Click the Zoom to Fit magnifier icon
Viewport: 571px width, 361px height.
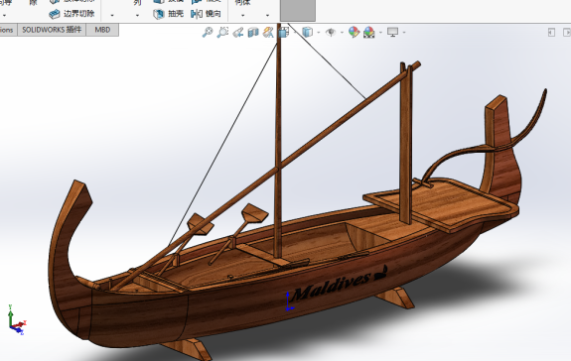pyautogui.click(x=208, y=32)
